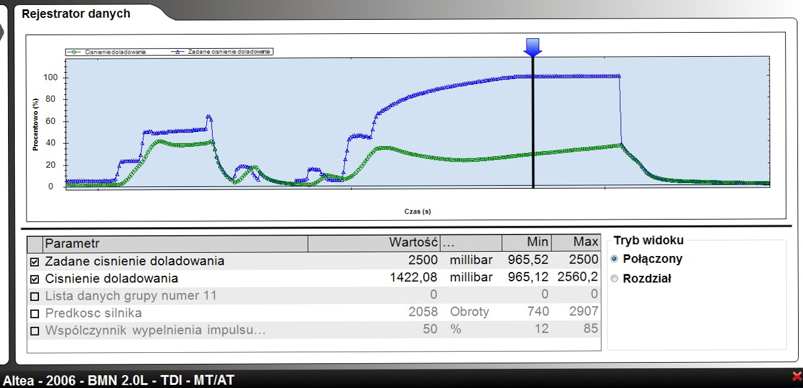Click green circle legend icon for Cisnienie doladowania
This screenshot has height=388, width=803.
point(75,52)
